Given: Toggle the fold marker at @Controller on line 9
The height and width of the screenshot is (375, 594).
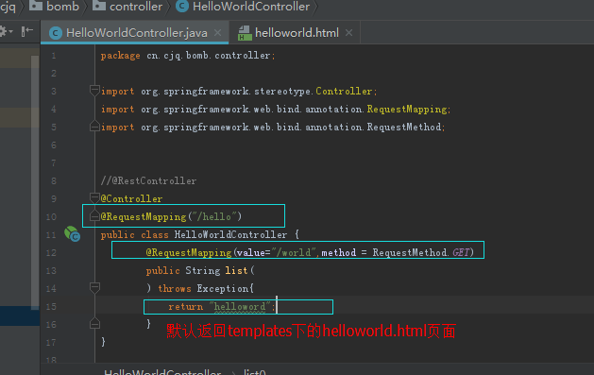Looking at the screenshot, I should pyautogui.click(x=94, y=197).
